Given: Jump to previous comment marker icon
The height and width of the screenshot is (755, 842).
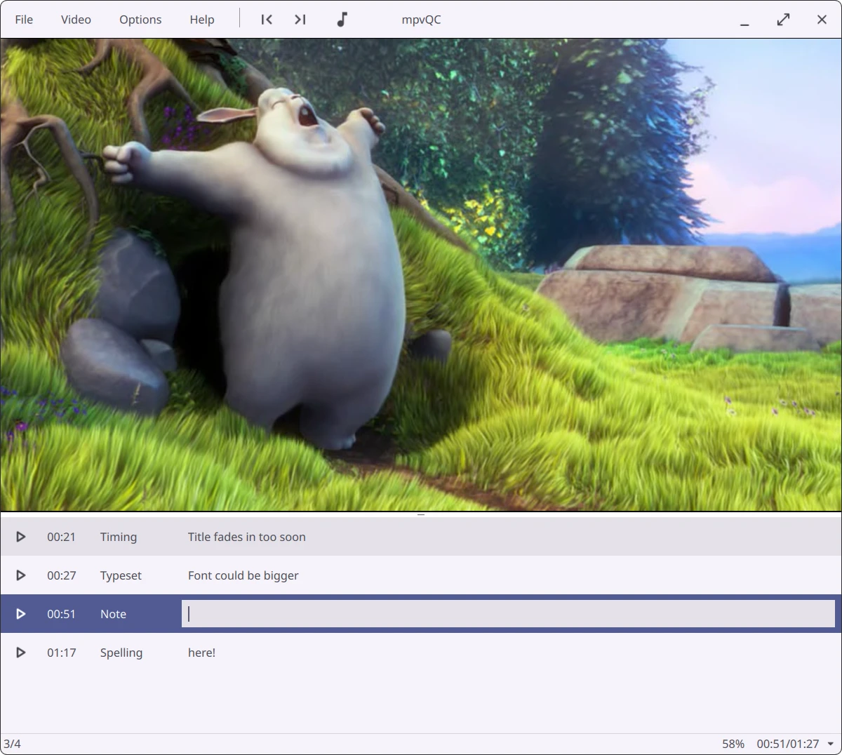Looking at the screenshot, I should click(x=267, y=20).
